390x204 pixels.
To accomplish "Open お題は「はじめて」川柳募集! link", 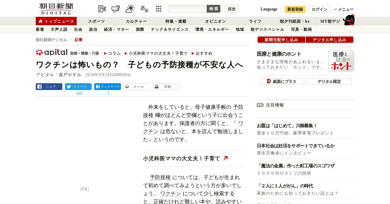I will tap(287, 126).
